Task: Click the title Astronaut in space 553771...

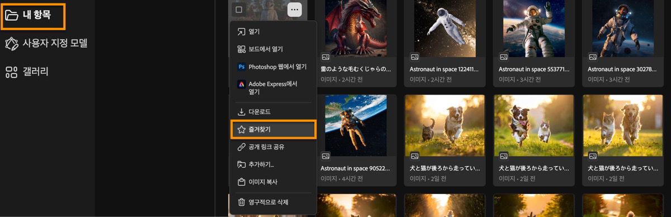Action: pyautogui.click(x=534, y=69)
